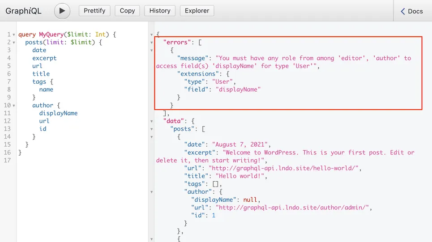Click the "id": 1 value in response
This screenshot has height=242, width=432.
click(203, 215)
